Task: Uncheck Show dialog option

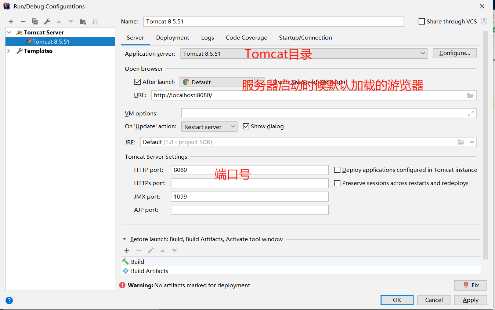Action: [246, 126]
